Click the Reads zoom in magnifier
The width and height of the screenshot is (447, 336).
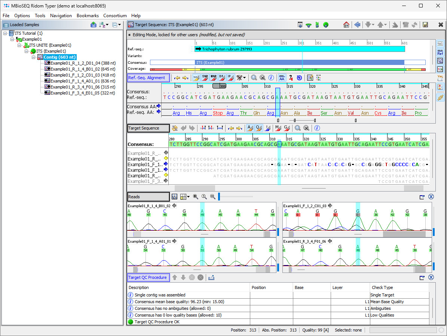pyautogui.click(x=196, y=197)
